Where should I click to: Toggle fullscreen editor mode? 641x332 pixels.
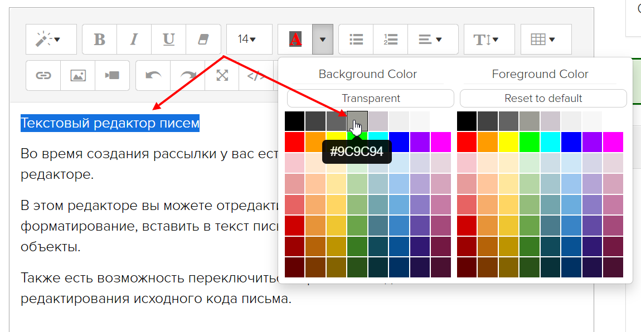(222, 76)
